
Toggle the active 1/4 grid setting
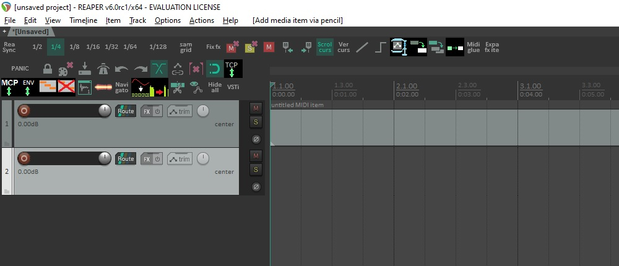pos(56,47)
